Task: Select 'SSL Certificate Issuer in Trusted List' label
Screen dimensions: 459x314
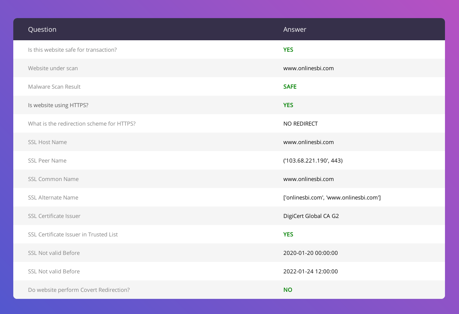Action: click(73, 234)
